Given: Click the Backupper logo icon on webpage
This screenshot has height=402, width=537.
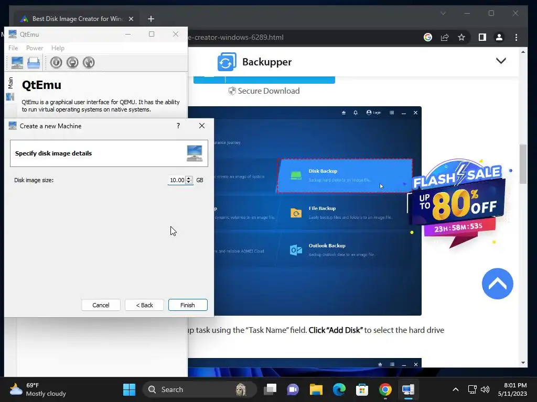Looking at the screenshot, I should (x=227, y=62).
